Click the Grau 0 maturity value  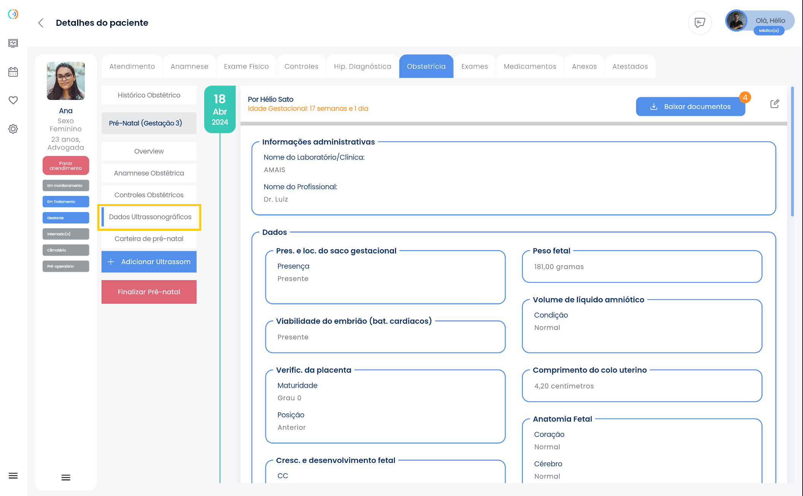tap(289, 398)
